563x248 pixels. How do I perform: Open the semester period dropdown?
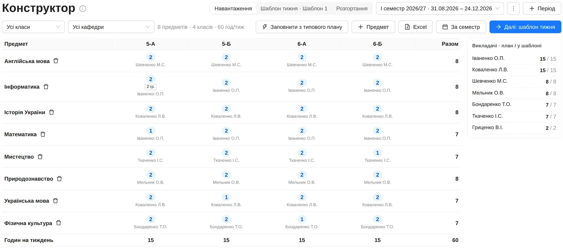coord(440,9)
